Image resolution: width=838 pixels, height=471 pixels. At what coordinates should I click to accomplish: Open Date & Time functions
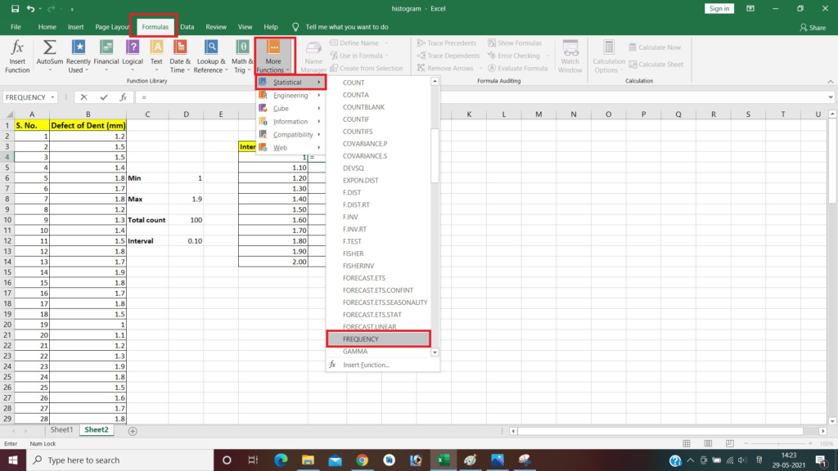coord(180,56)
